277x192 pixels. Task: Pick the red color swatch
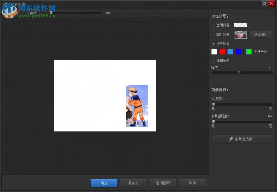222,52
